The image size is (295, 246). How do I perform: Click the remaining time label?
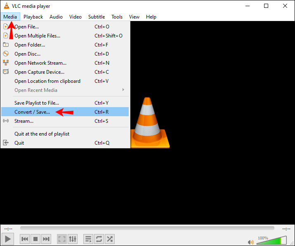pyautogui.click(x=286, y=229)
